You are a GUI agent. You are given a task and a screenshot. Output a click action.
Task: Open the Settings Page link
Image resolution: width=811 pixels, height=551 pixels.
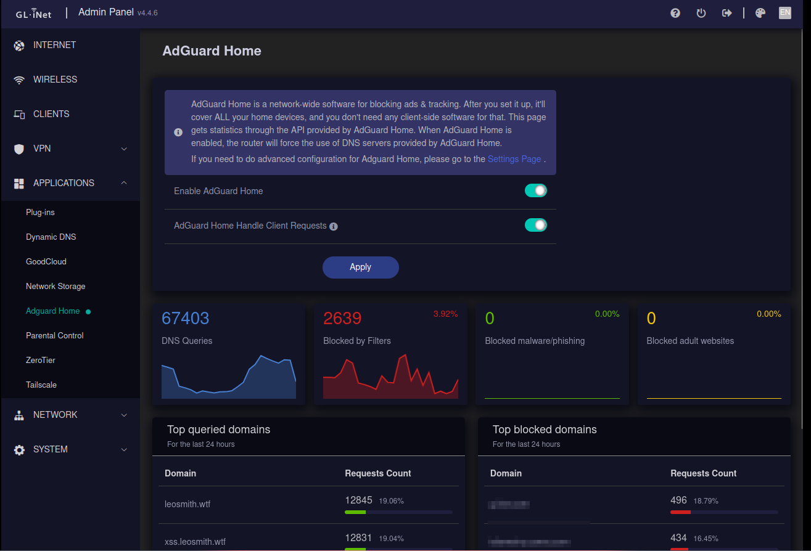coord(514,159)
